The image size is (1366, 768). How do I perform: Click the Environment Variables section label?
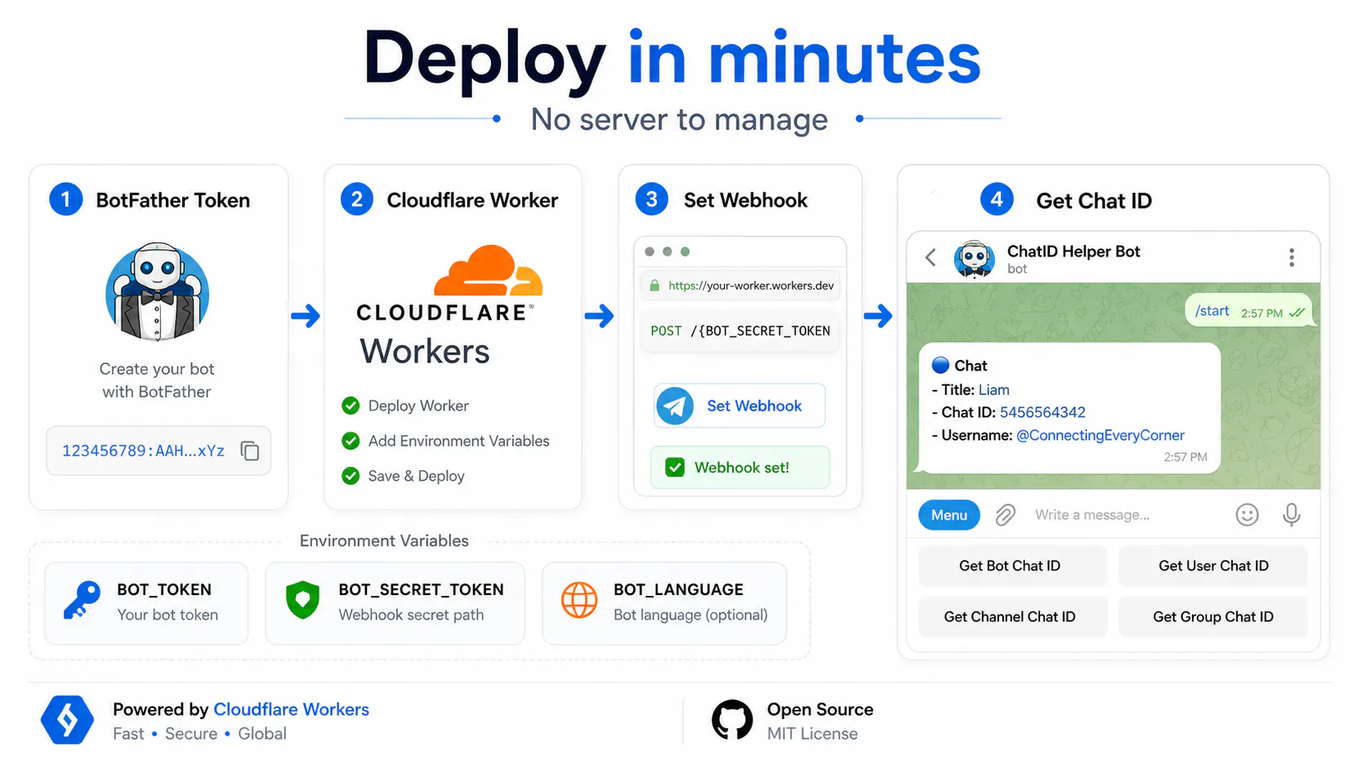(384, 541)
